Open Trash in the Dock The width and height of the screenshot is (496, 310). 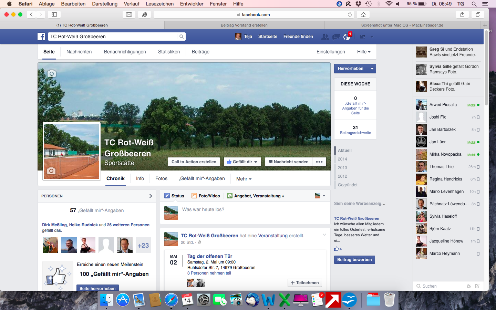coord(389,300)
